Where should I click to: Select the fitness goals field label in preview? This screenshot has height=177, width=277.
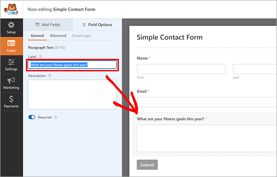[x=171, y=119]
